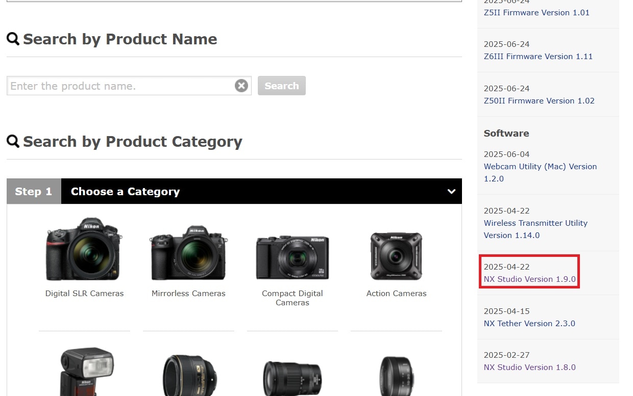Screen dimensions: 633x396
Task: Click the 2025-02-27 date above NX Studio 1.8.0
Action: click(506, 355)
